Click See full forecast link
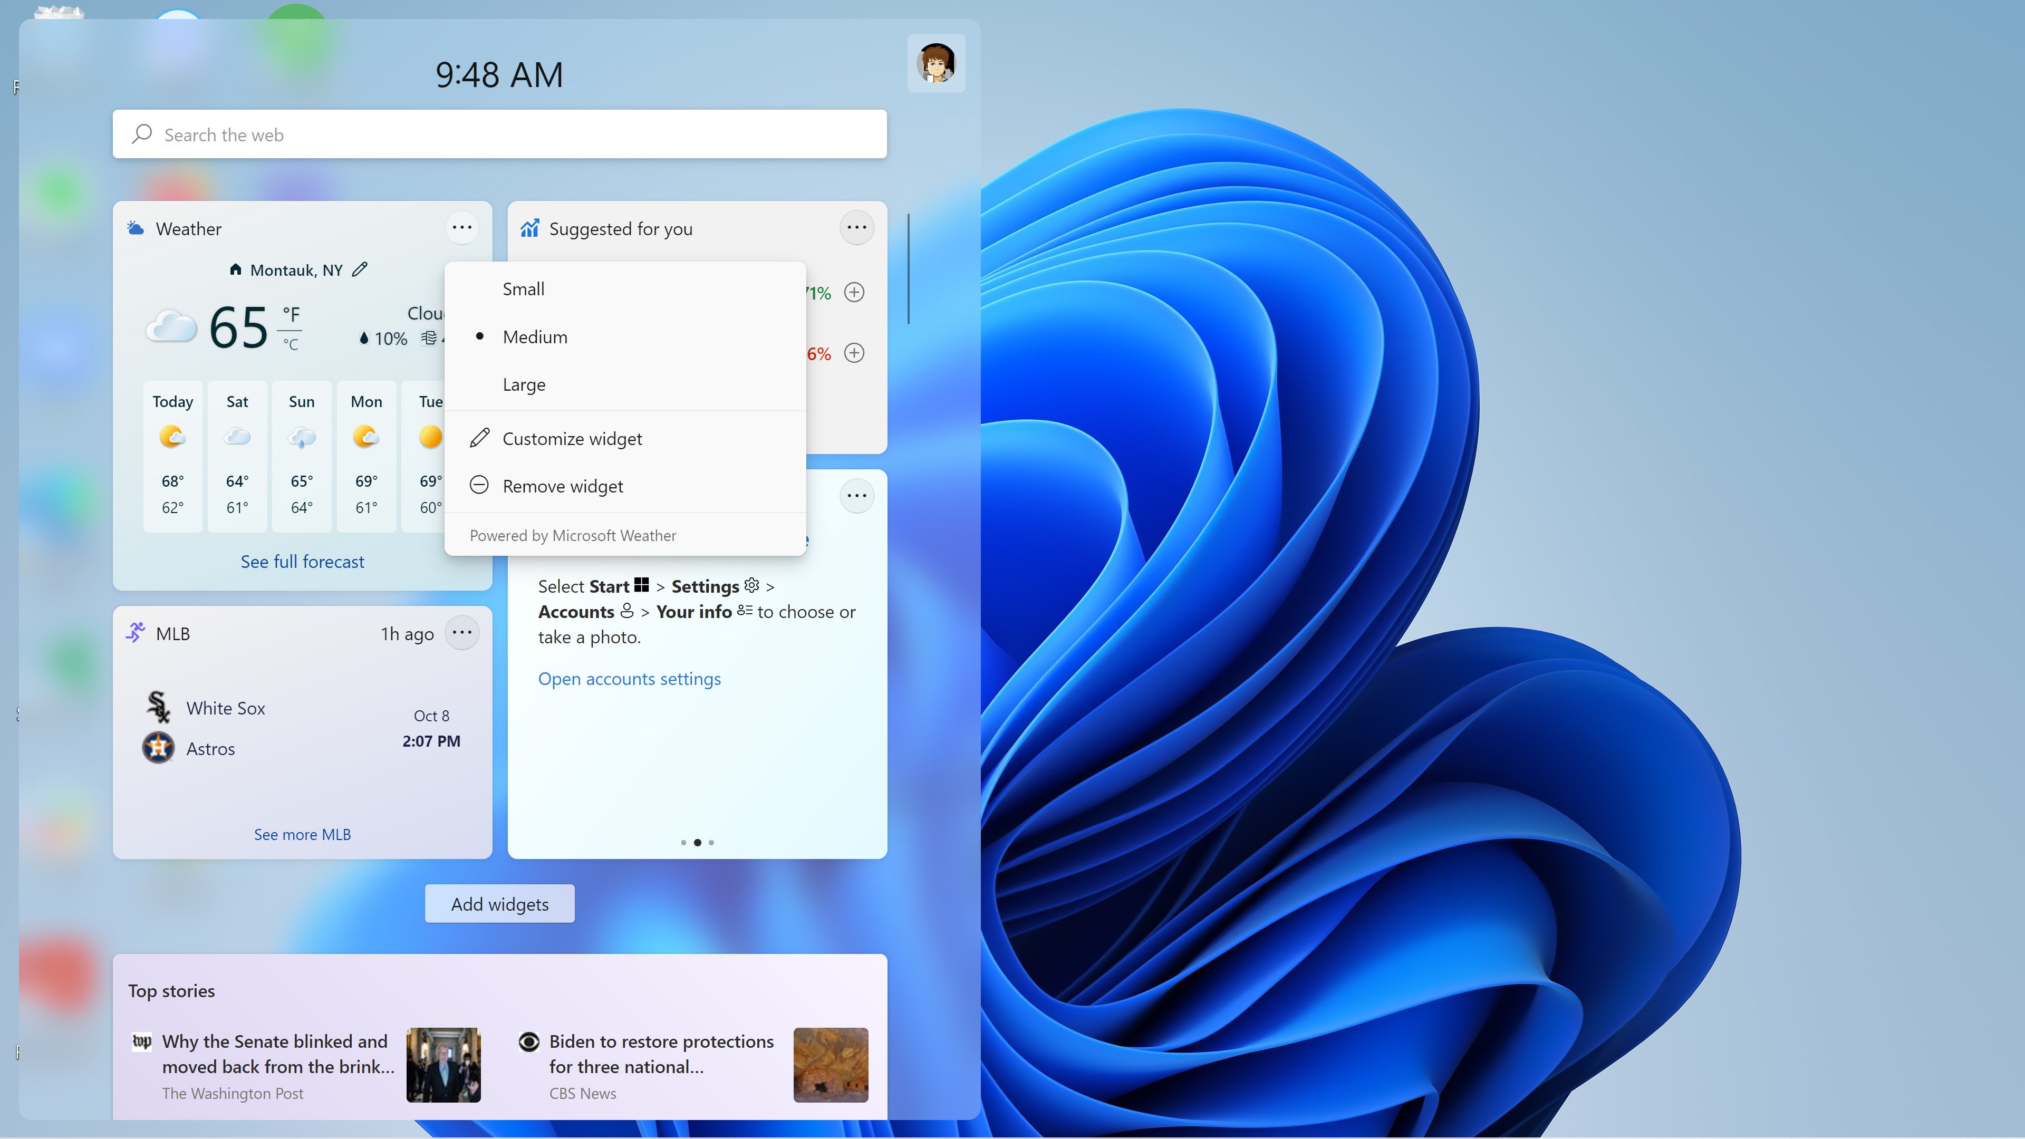Screen dimensions: 2025x1139 coord(302,561)
